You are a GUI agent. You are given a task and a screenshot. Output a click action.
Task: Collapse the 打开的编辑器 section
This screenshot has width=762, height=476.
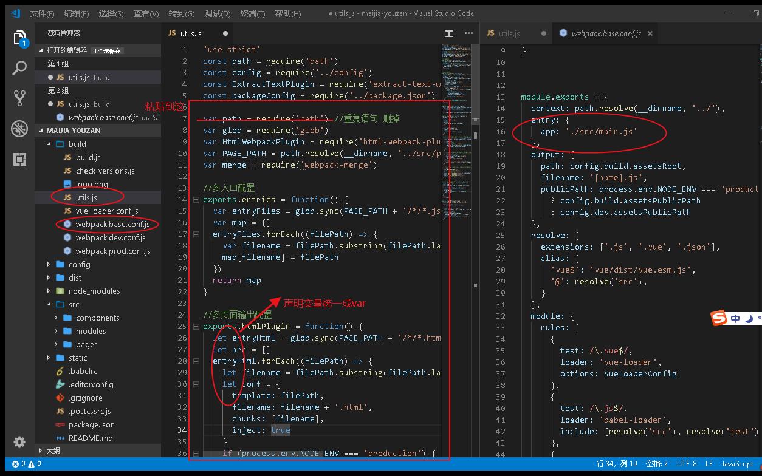tap(97, 50)
